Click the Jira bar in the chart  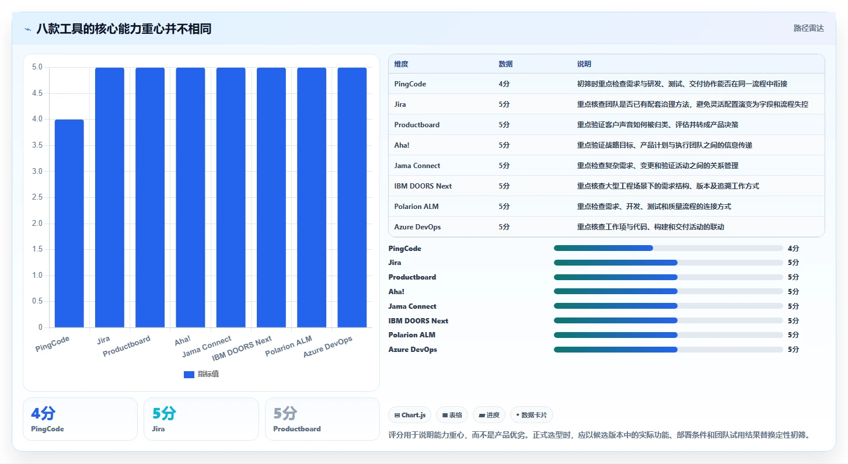(110, 197)
